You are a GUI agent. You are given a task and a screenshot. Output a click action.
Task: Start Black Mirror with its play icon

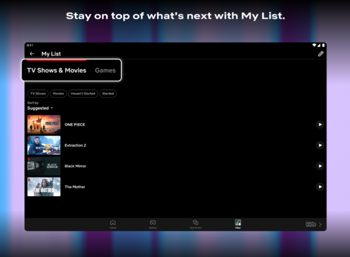pyautogui.click(x=320, y=166)
